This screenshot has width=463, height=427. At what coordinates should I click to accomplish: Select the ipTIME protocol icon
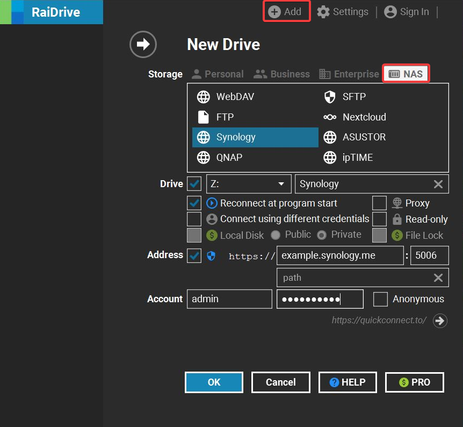330,157
